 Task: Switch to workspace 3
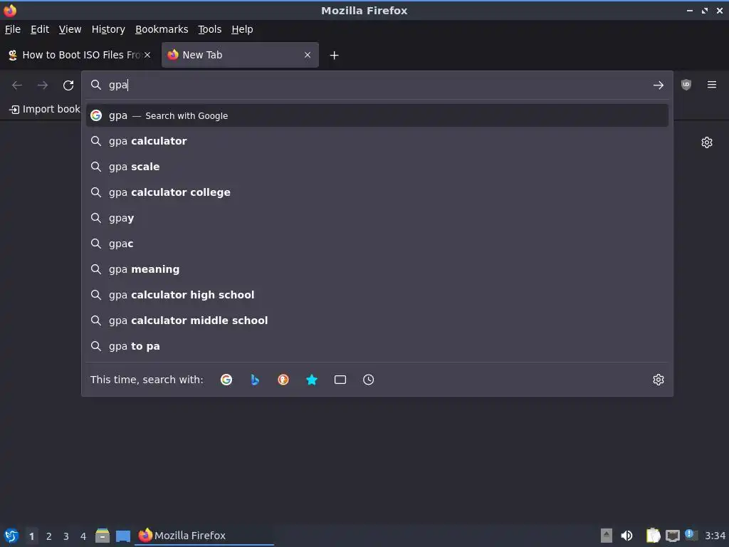[x=66, y=536]
